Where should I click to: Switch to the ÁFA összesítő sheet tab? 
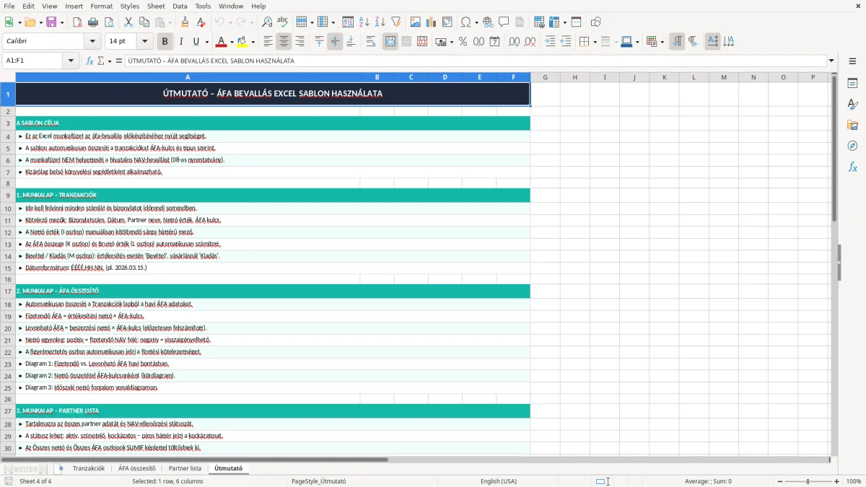tap(137, 468)
